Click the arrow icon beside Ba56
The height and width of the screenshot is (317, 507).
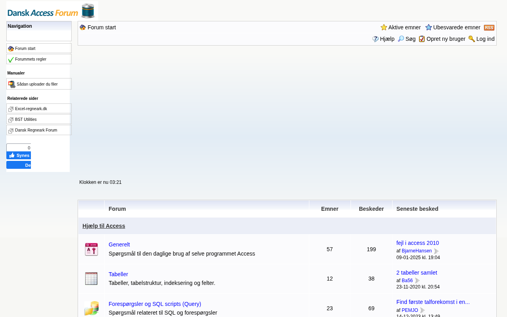[x=417, y=281]
